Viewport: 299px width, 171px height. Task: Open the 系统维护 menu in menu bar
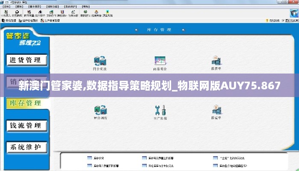click(70, 7)
